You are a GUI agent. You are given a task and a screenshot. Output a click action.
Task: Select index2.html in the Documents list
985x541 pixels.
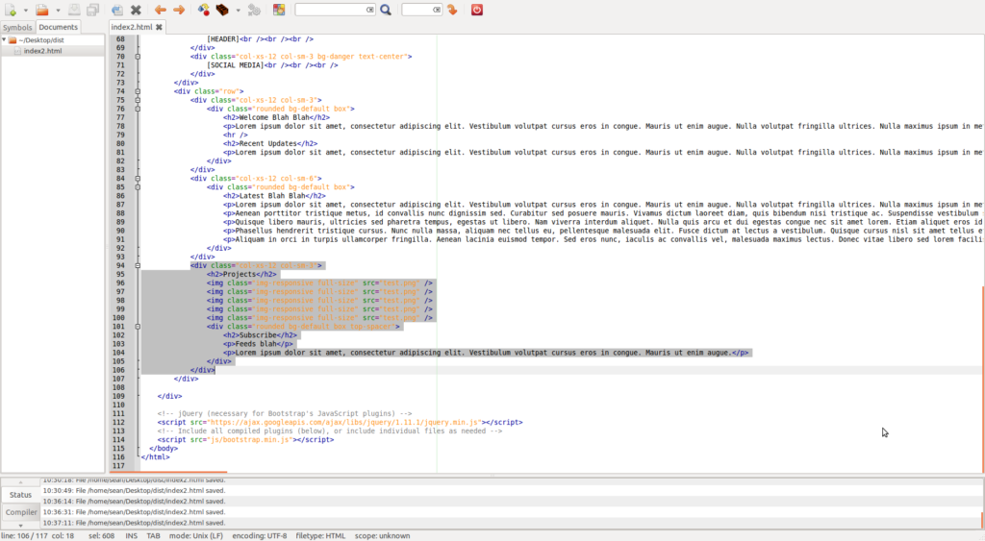tap(42, 51)
